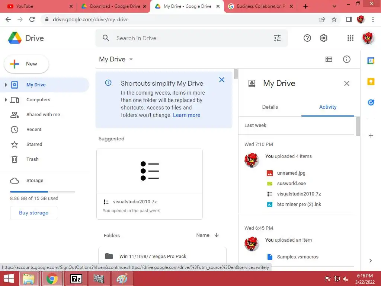Viewport: 381px width, 286px height.
Task: Switch to the Details tab
Action: 270,107
